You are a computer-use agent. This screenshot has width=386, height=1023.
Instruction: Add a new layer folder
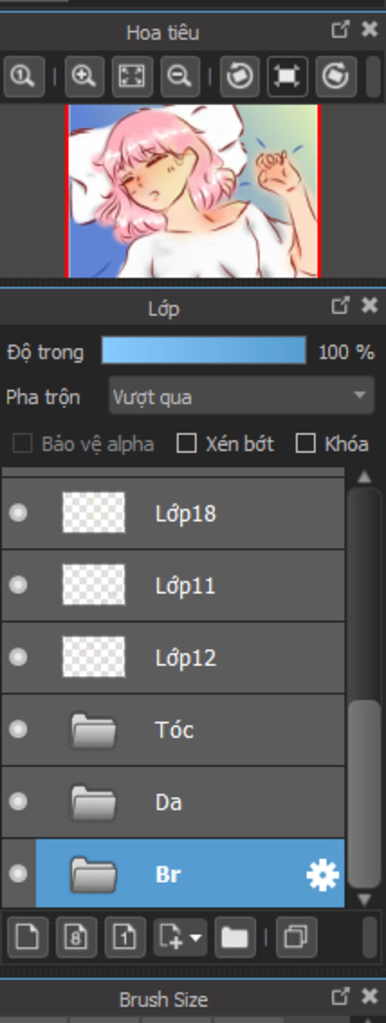tap(235, 938)
